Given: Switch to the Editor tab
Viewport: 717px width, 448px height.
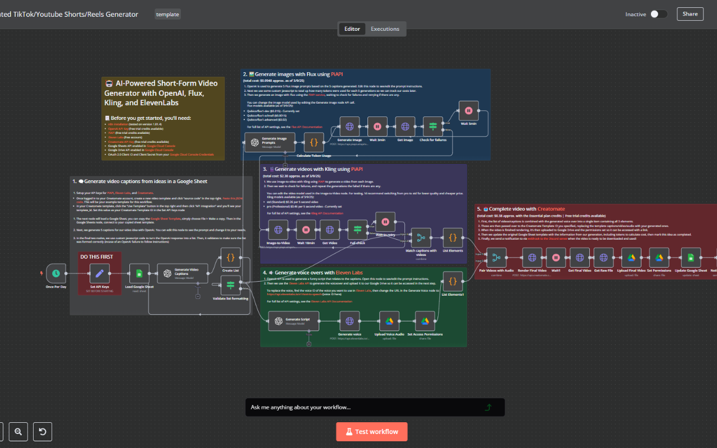Looking at the screenshot, I should [352, 29].
